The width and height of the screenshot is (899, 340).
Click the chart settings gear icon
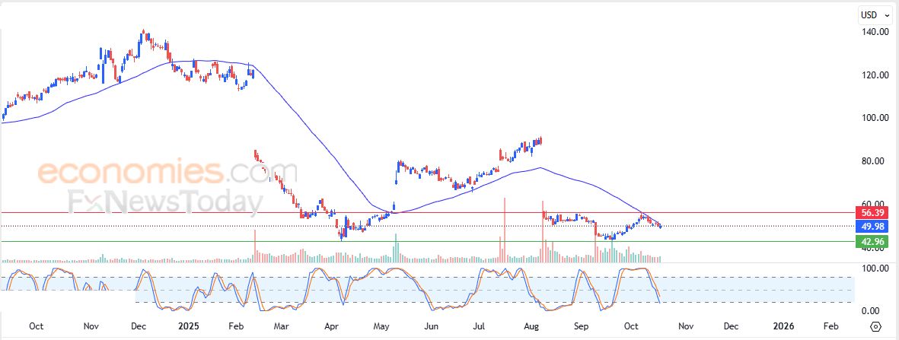(x=875, y=326)
